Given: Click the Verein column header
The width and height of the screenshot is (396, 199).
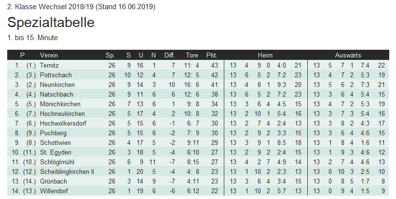Looking at the screenshot, I should tap(49, 55).
